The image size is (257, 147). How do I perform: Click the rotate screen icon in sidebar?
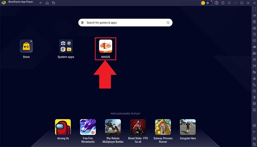254,85
